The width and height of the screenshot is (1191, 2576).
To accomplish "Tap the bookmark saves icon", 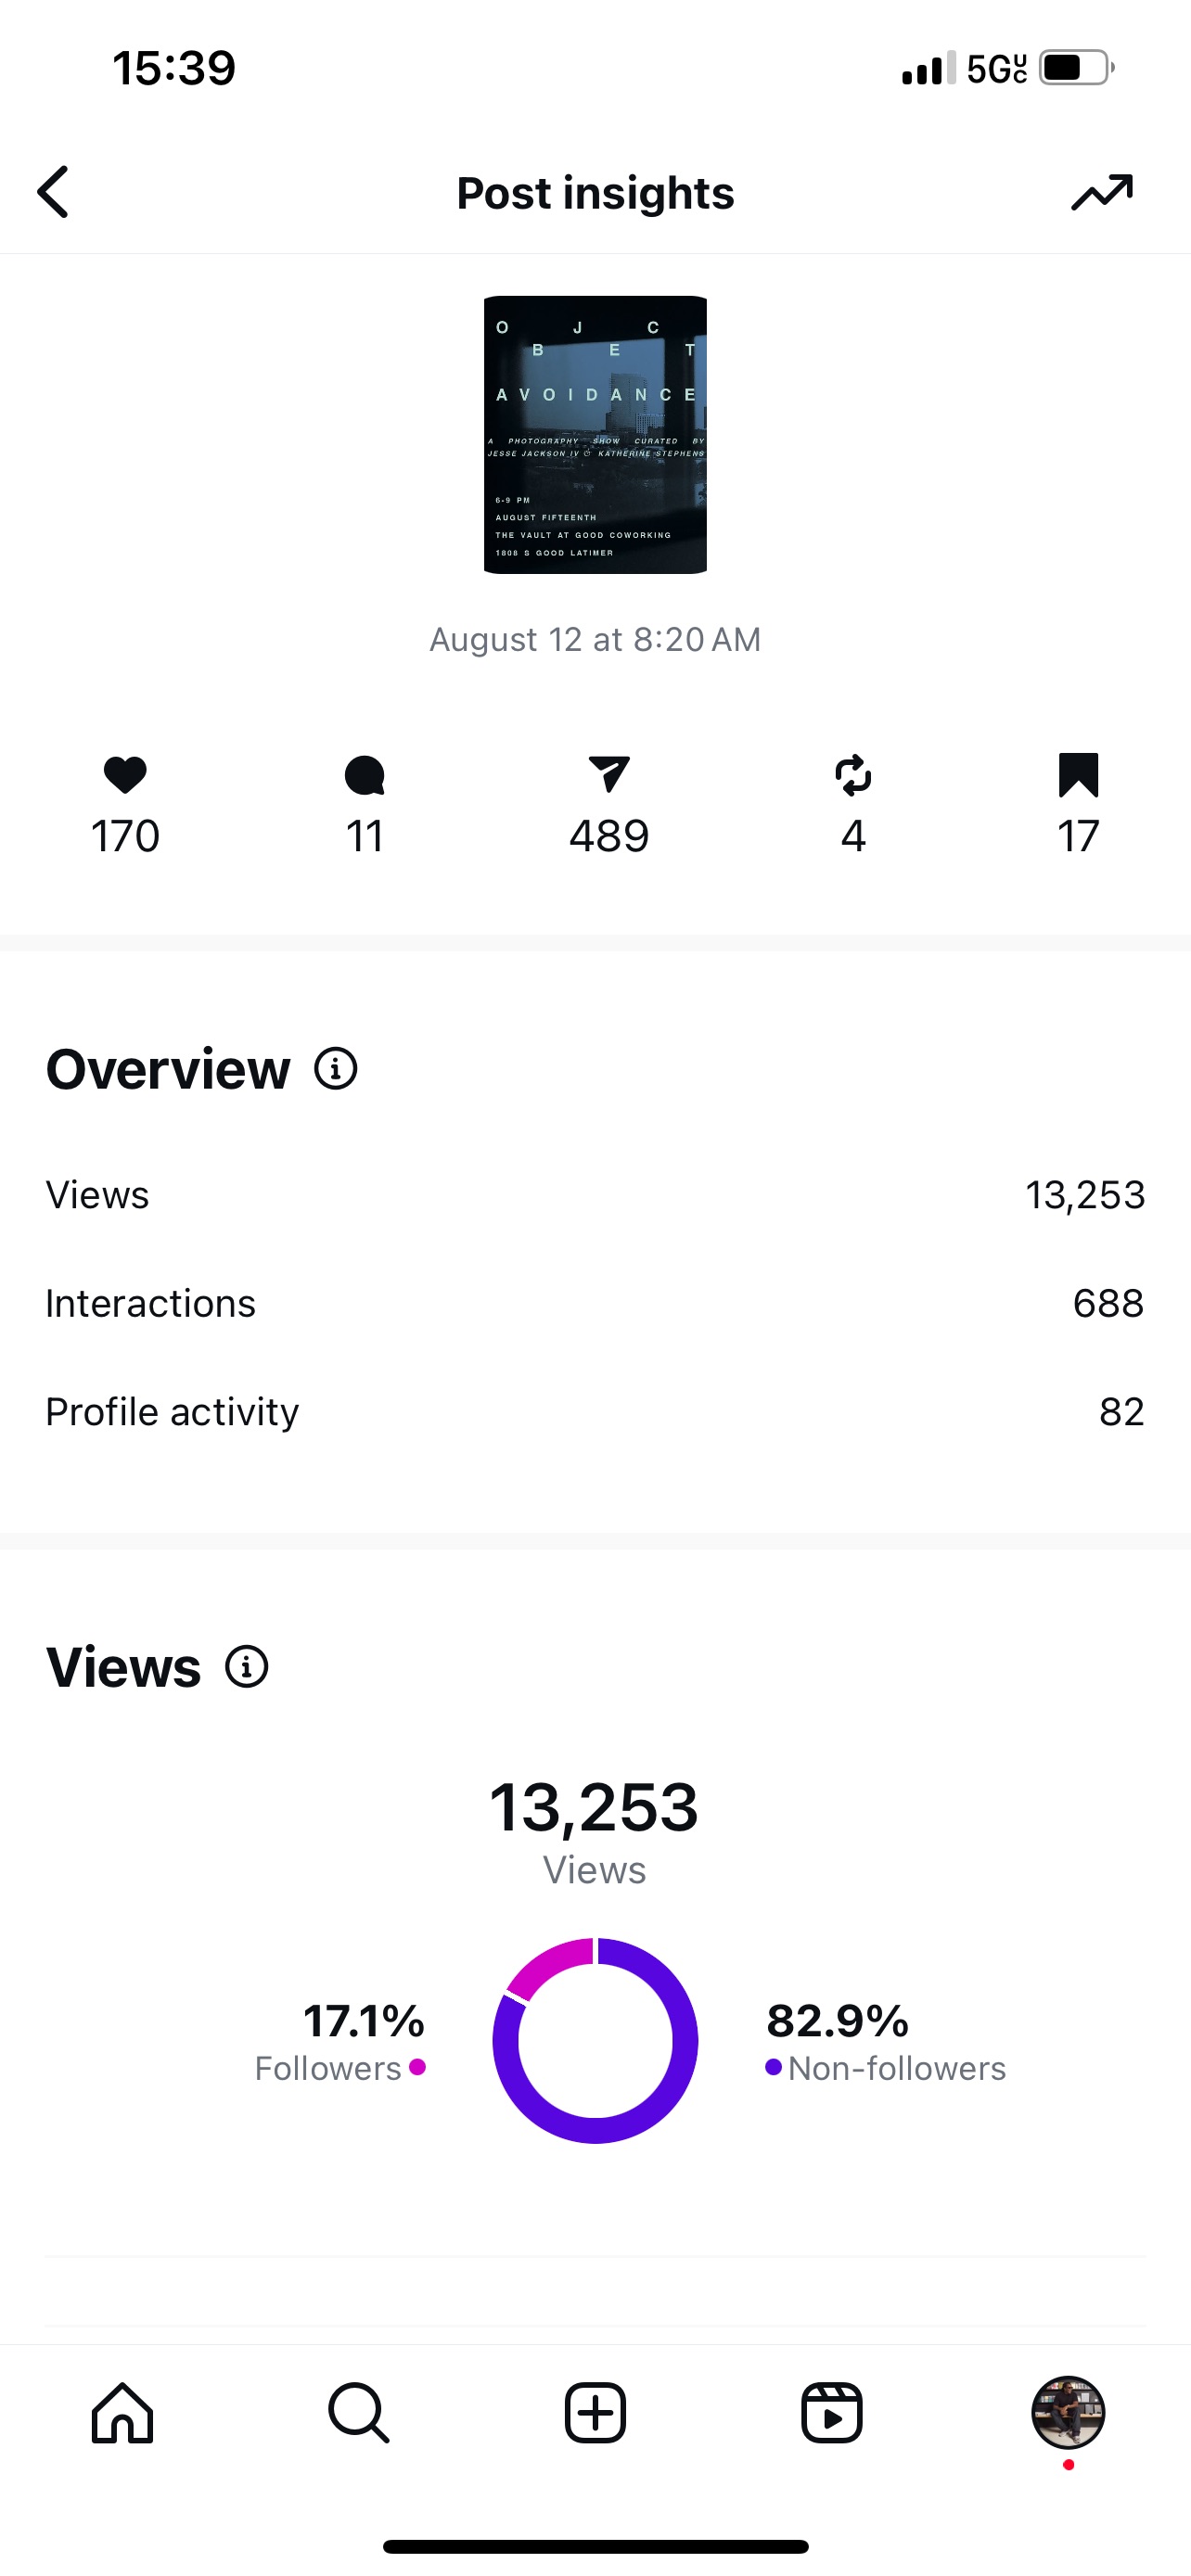I will 1078,775.
